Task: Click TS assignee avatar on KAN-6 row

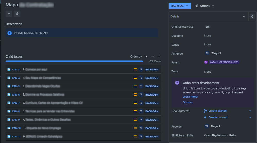Action: pyautogui.click(x=141, y=95)
